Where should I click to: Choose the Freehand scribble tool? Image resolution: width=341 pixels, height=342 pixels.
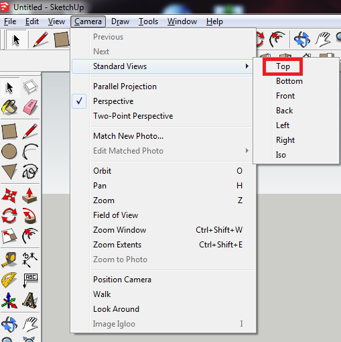30,172
